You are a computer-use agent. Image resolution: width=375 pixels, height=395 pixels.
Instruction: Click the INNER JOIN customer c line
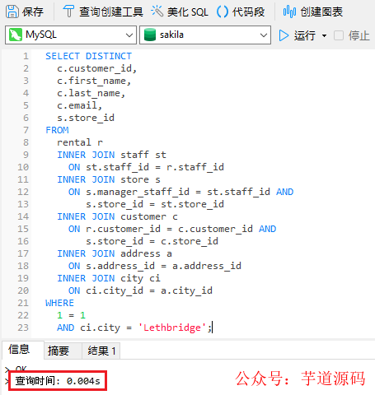[x=117, y=216]
